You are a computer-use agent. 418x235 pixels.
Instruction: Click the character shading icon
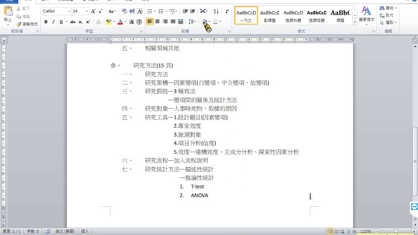coord(132,22)
